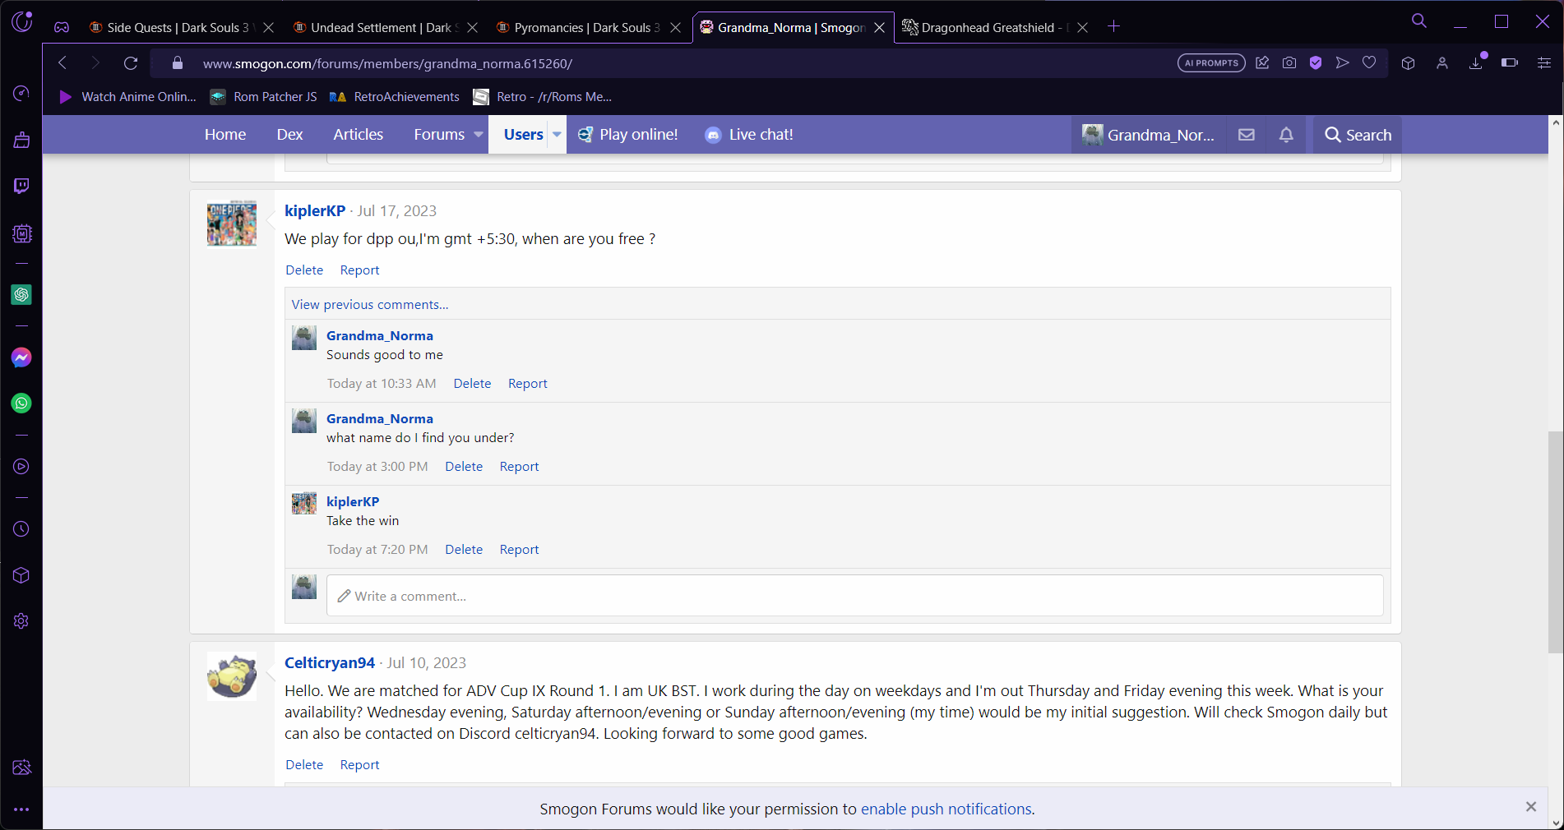Image resolution: width=1564 pixels, height=830 pixels.
Task: Click enable push notifications link
Action: point(946,809)
